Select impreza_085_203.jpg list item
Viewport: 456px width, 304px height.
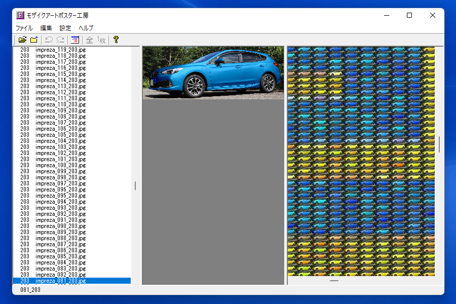coord(72,256)
